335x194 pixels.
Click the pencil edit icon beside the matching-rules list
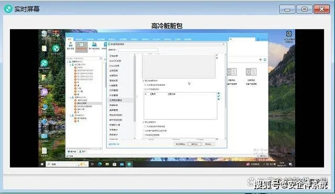click(219, 96)
